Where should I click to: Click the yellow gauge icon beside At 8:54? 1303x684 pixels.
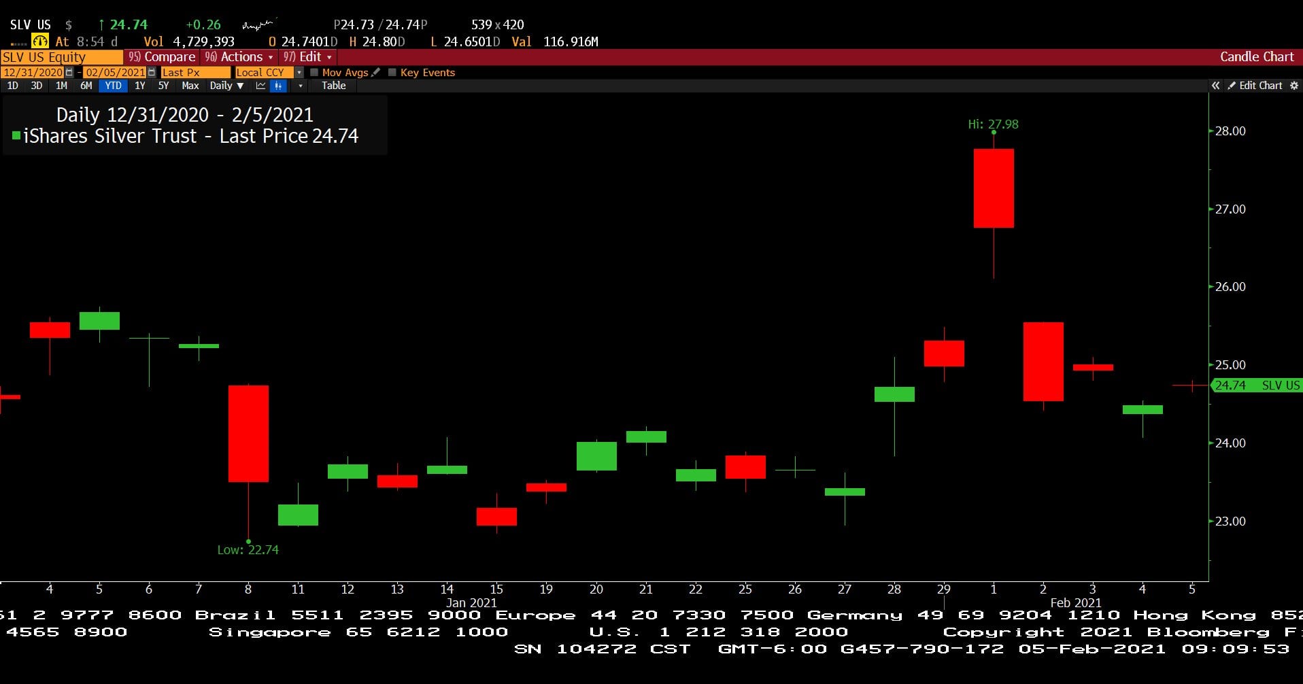point(40,41)
